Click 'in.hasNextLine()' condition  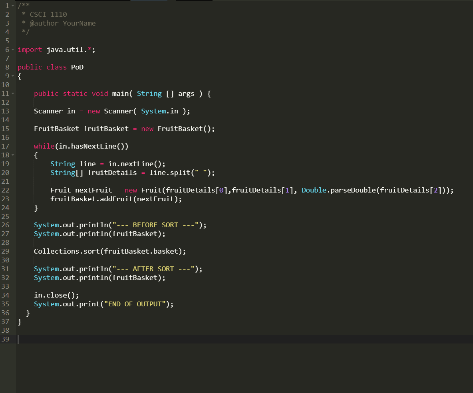91,146
